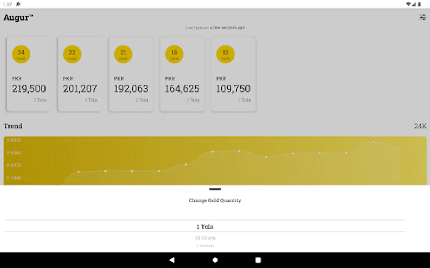Screen dimensions: 430x268
Task: Tap the Android back button
Action: [x=172, y=260]
